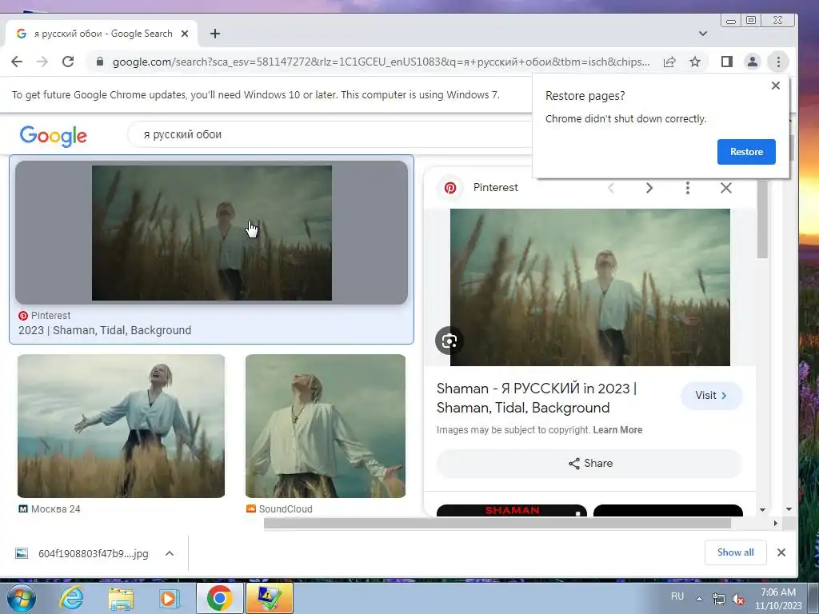The image size is (819, 614).
Task: Open the SoundCloud image result
Action: 326,426
